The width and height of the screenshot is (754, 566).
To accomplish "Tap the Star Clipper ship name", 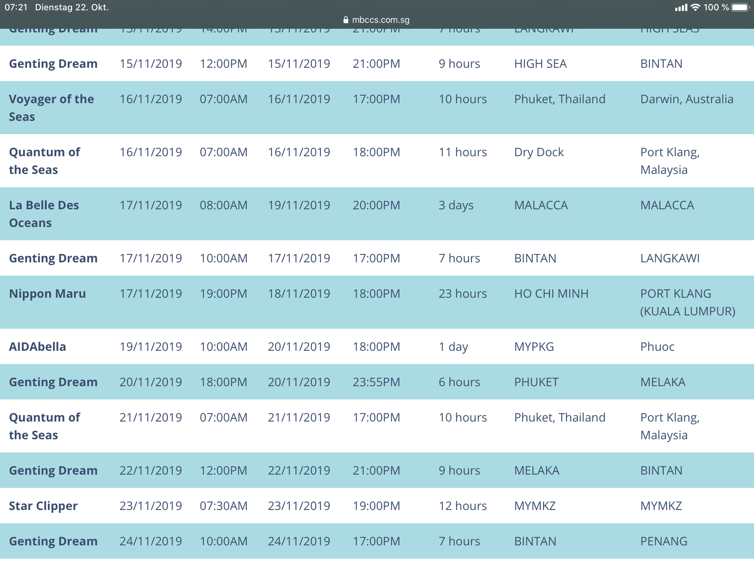I will pyautogui.click(x=43, y=506).
